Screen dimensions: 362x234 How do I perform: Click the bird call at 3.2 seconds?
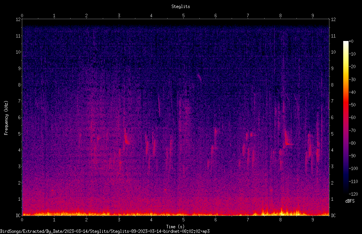click(127, 137)
